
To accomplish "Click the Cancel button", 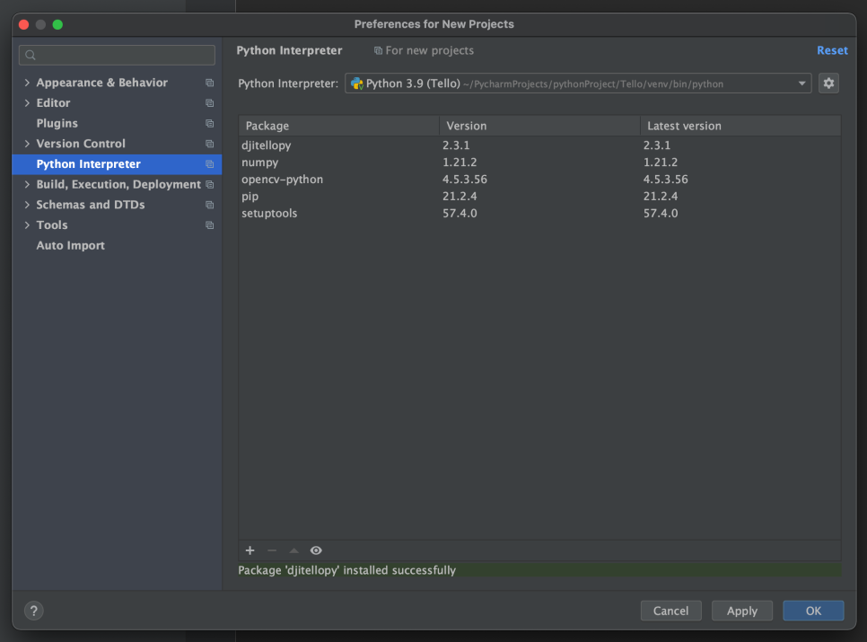I will pos(670,611).
